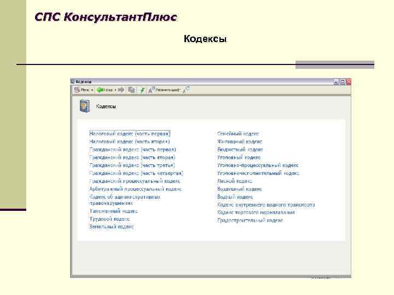394x295 pixels.
Task: Open the Таможенный кодекс link
Action: (114, 211)
